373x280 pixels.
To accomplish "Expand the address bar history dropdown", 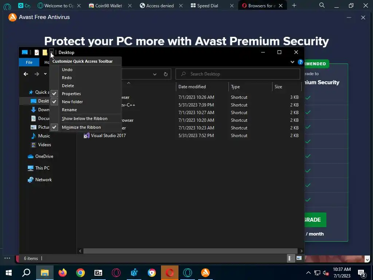I will click(x=154, y=74).
